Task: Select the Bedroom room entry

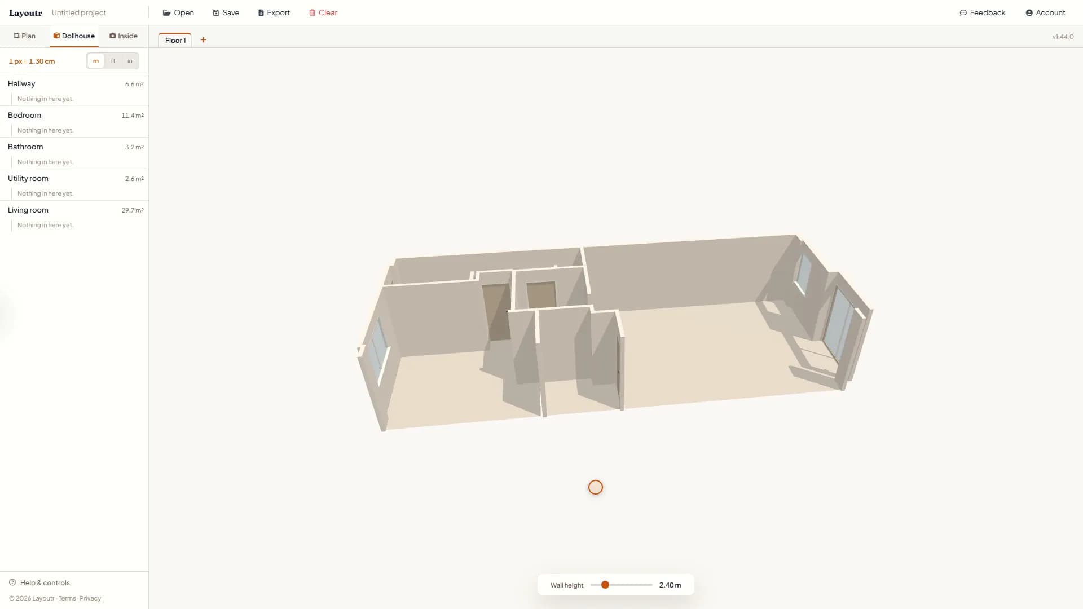Action: (x=74, y=115)
